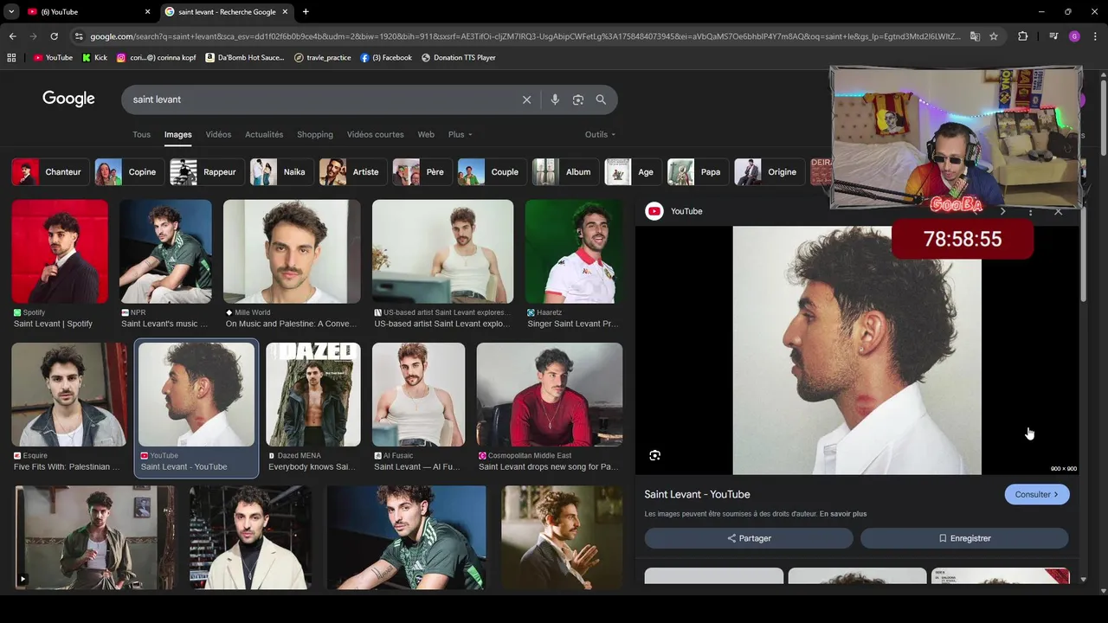
Task: Open a new browser tab
Action: tap(306, 11)
